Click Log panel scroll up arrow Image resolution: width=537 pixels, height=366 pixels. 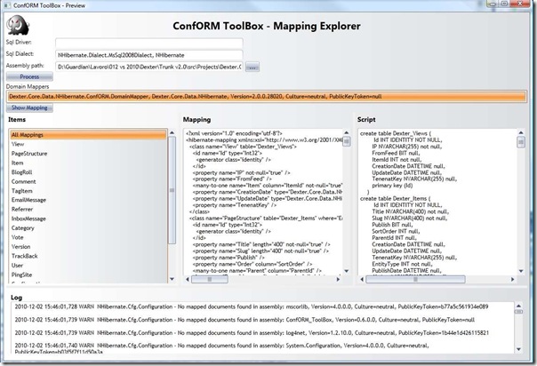click(518, 306)
